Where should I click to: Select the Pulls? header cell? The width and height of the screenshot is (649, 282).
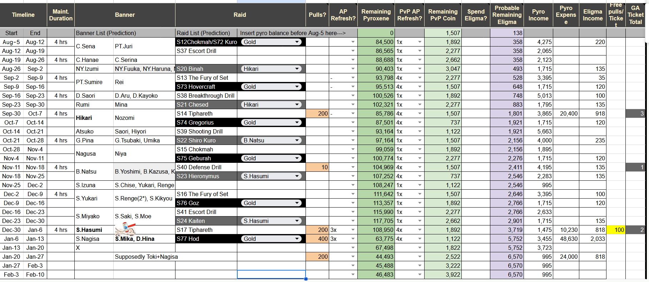click(x=317, y=15)
